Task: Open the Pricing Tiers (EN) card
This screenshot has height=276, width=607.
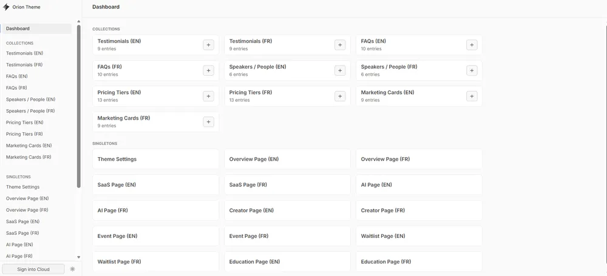Action: [155, 96]
